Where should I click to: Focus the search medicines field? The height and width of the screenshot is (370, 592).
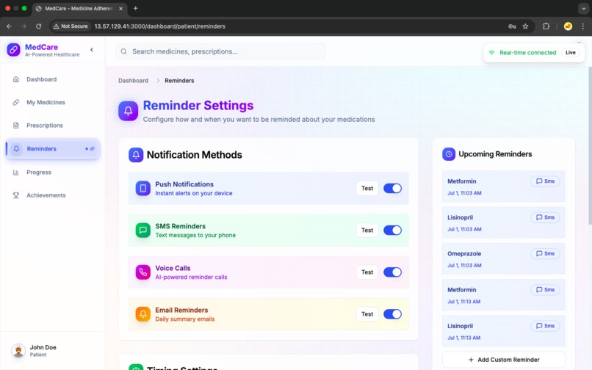(221, 51)
